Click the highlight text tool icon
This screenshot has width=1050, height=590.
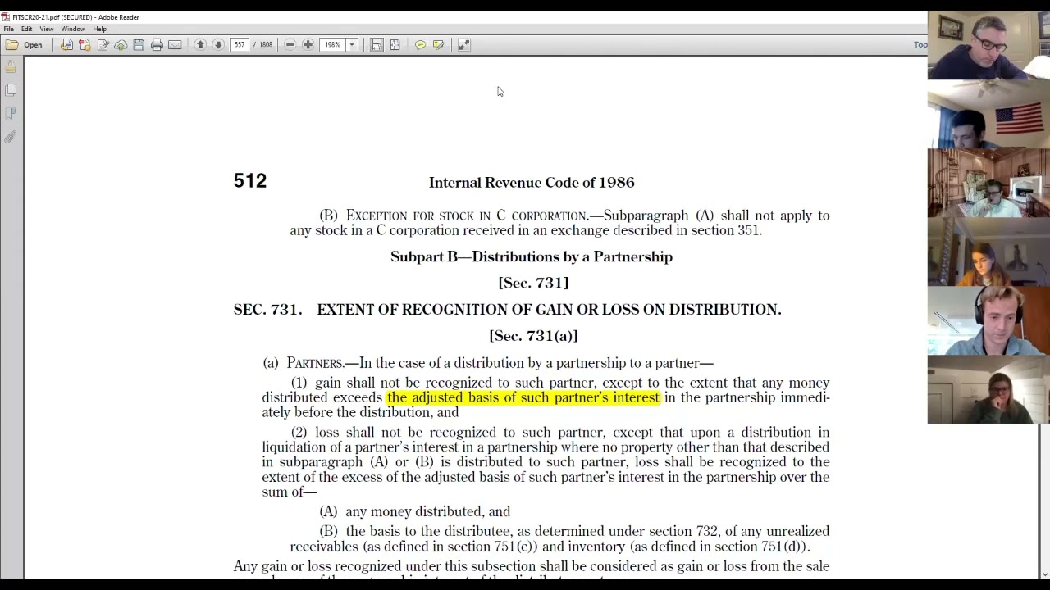click(x=438, y=45)
